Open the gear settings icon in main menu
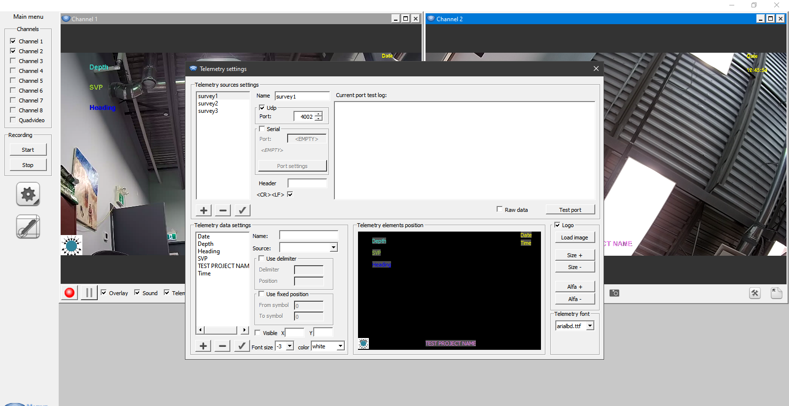This screenshot has width=789, height=406. coord(28,194)
